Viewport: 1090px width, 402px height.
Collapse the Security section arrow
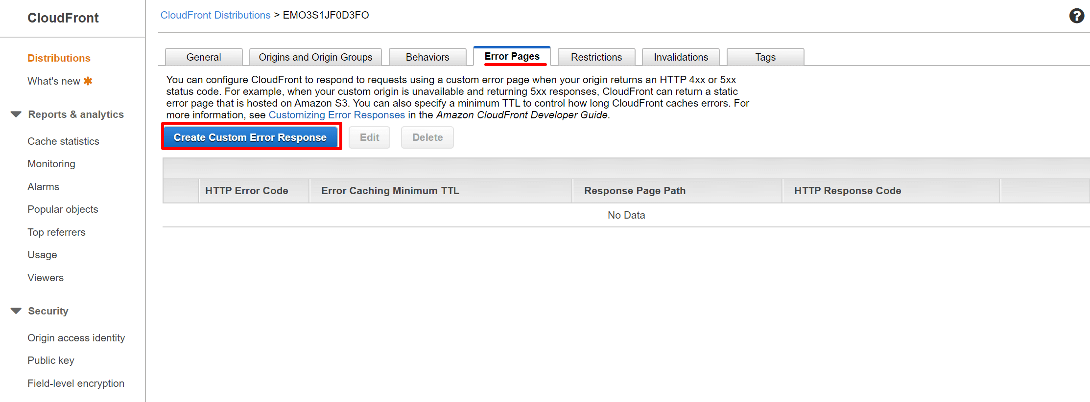point(16,311)
